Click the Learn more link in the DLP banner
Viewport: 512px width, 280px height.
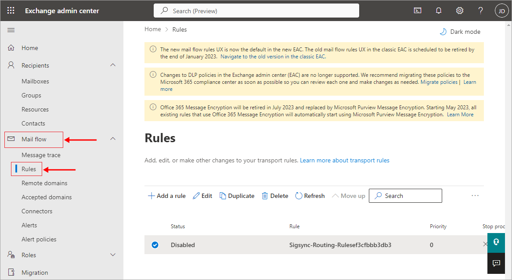(470, 82)
